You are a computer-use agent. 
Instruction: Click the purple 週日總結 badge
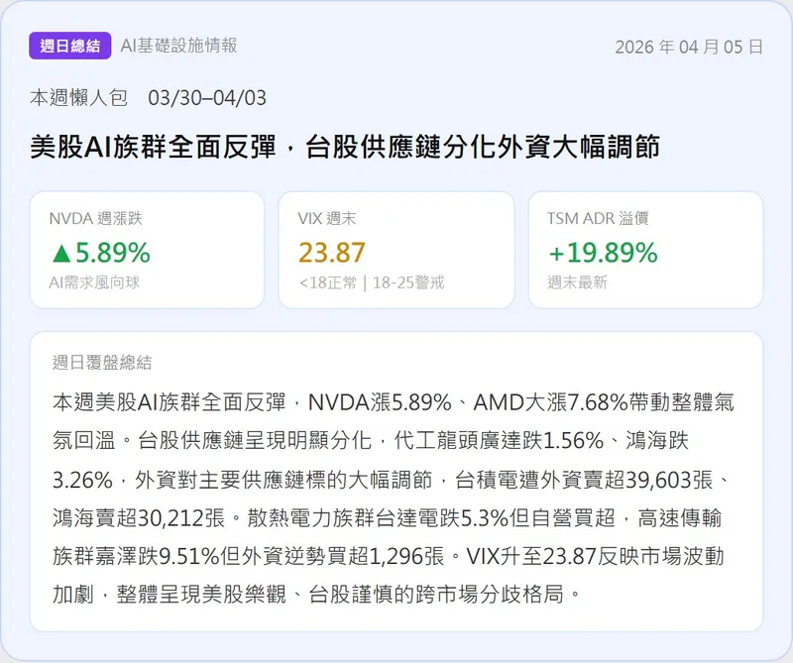click(69, 46)
